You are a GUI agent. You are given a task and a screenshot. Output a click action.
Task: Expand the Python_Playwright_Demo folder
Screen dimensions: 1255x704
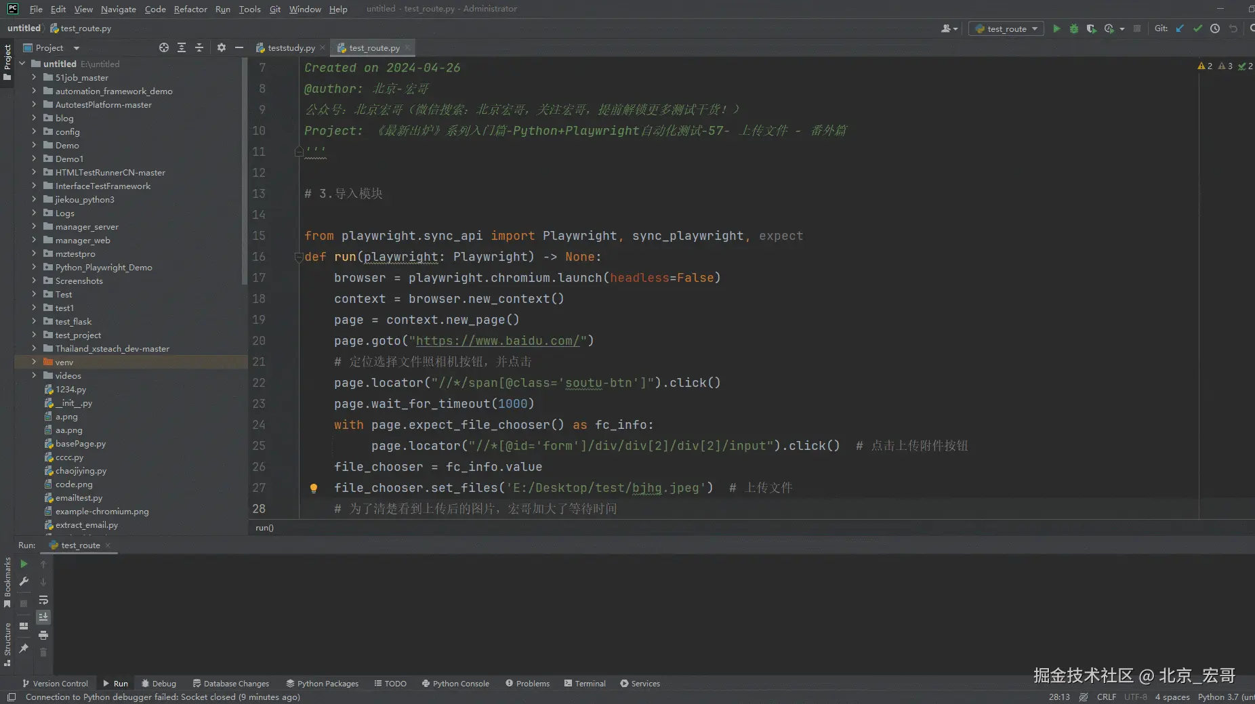(x=34, y=267)
